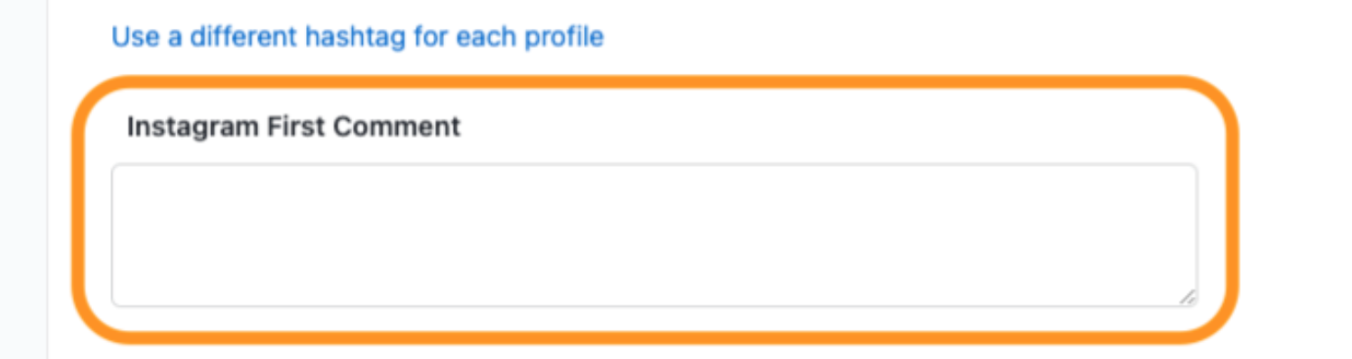Click the resize grip on the comment textarea
The image size is (1352, 359).
1187,296
